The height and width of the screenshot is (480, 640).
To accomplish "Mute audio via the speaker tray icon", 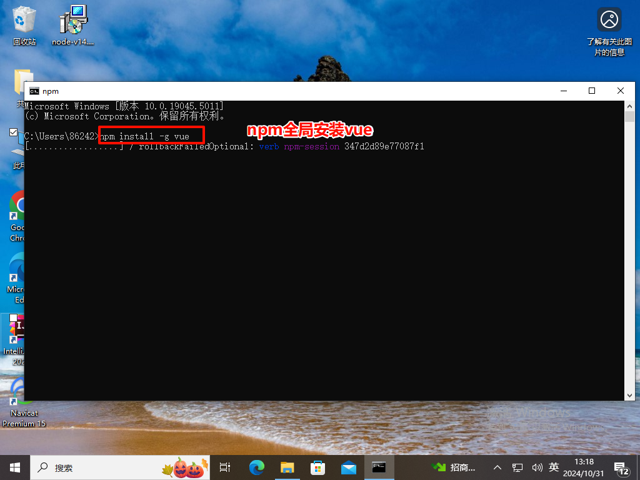I will [537, 467].
